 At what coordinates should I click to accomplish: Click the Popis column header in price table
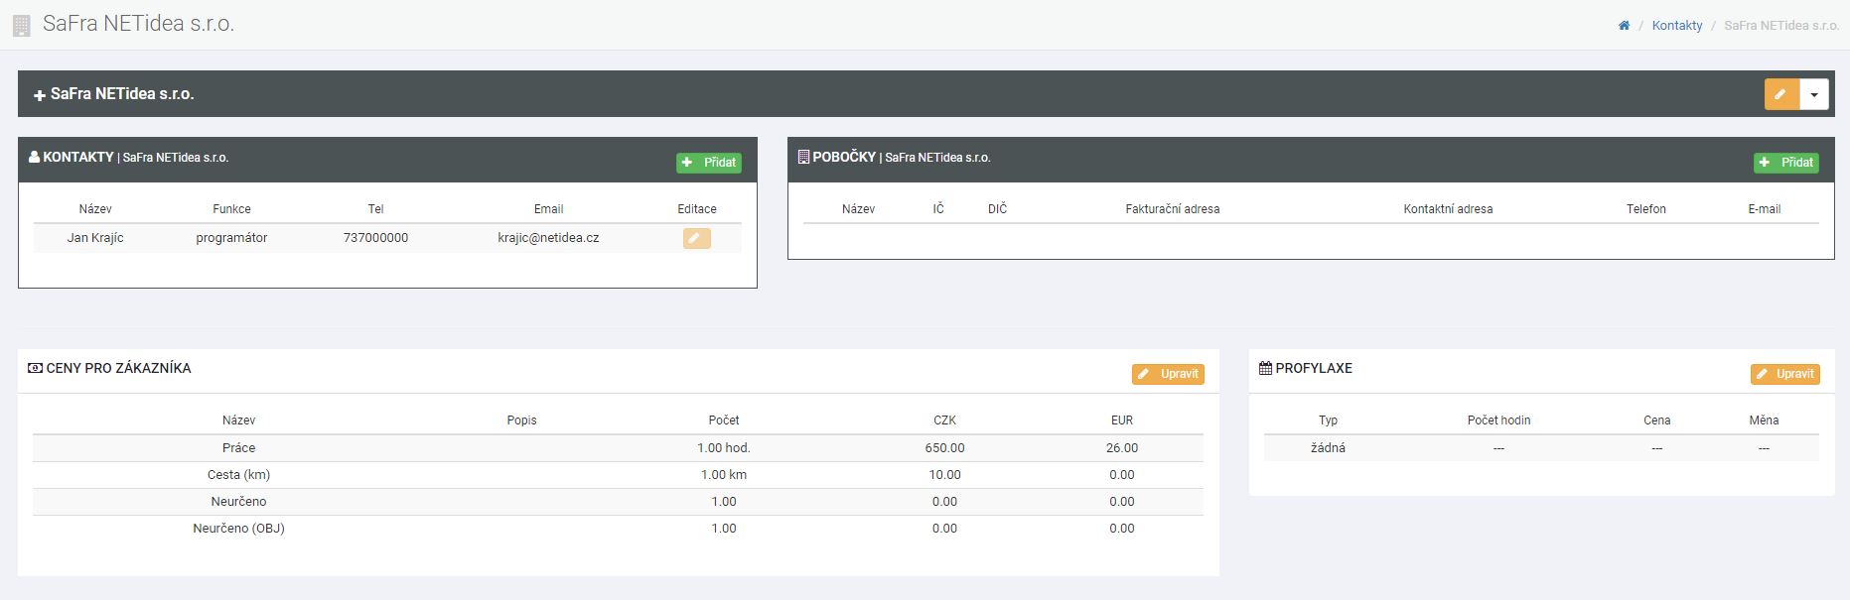click(521, 420)
